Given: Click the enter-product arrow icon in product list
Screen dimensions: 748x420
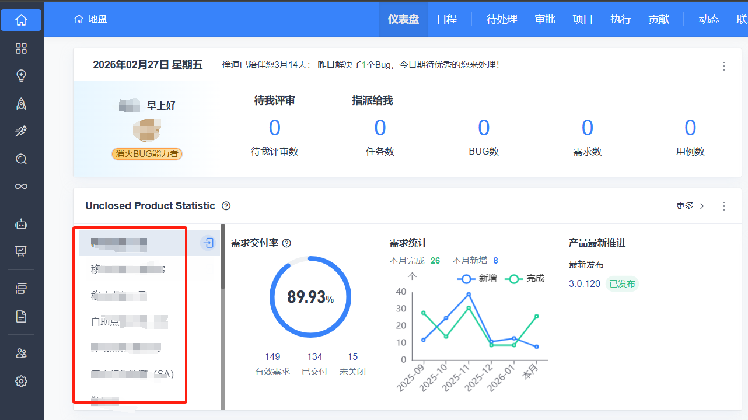Looking at the screenshot, I should coord(208,243).
